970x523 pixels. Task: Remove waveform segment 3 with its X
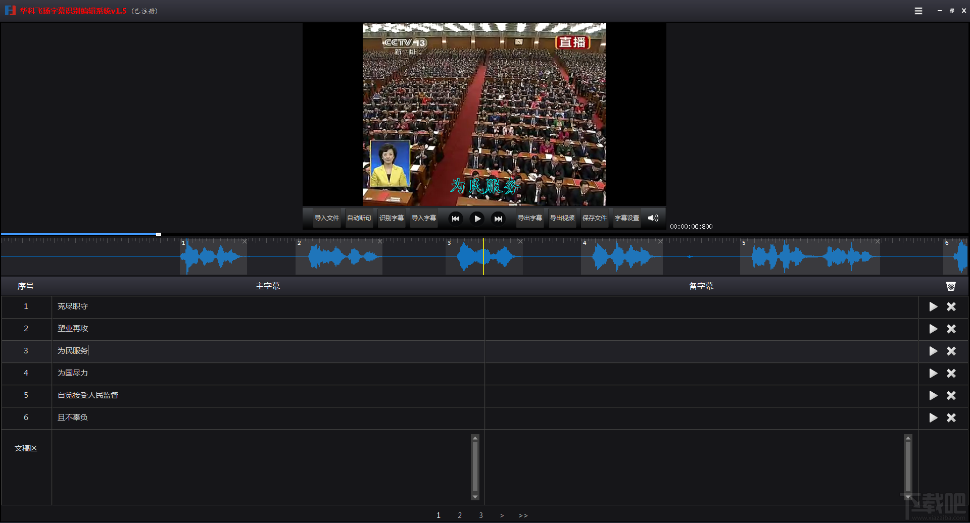(x=520, y=241)
